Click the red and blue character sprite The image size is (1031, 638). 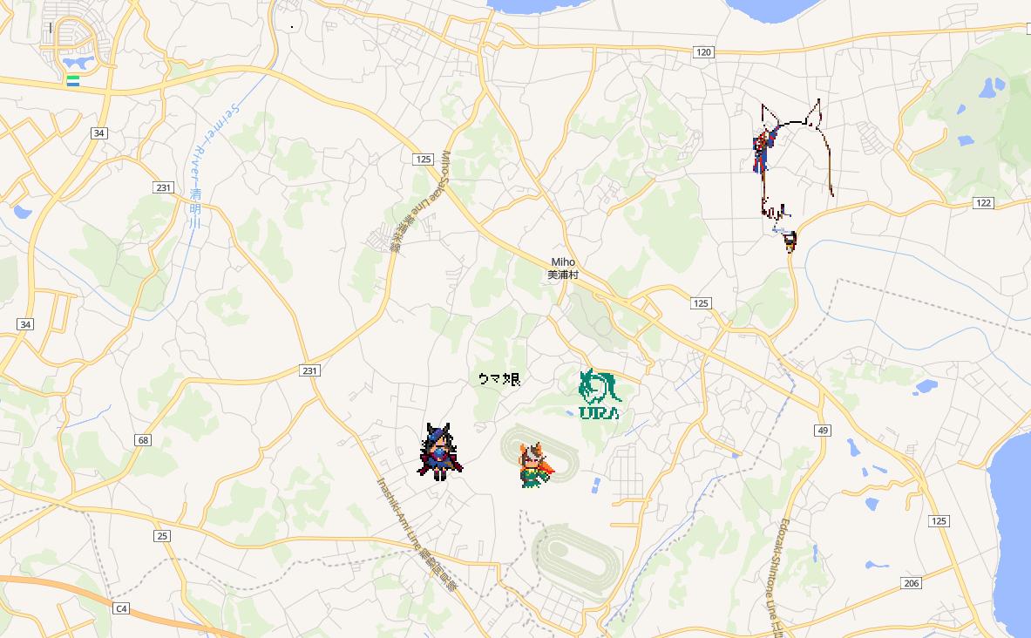click(x=764, y=150)
